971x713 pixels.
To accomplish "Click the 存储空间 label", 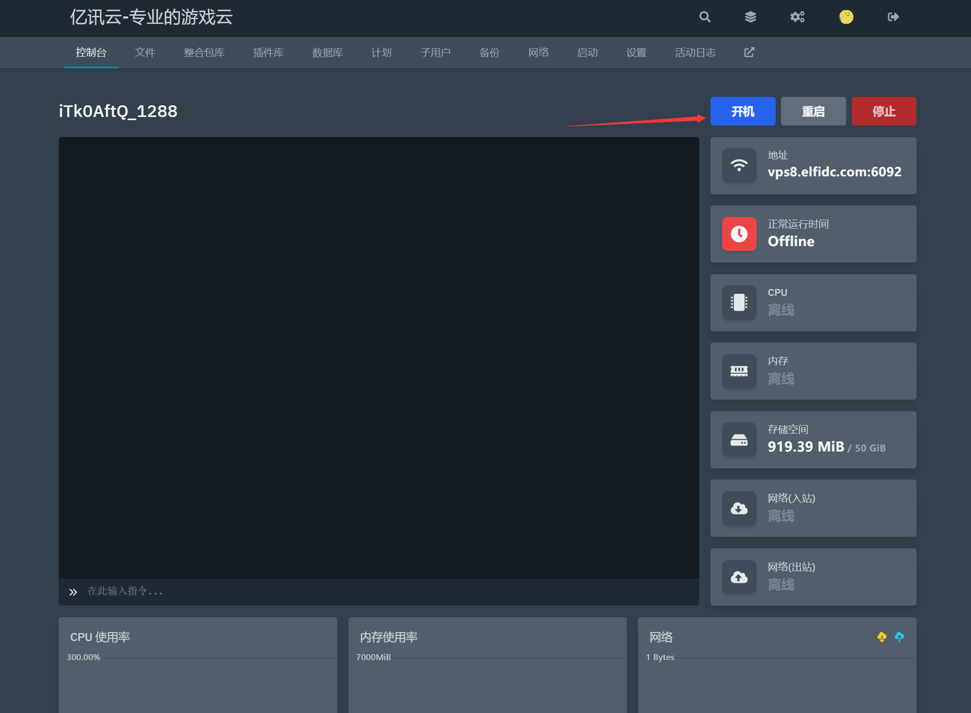I will [788, 429].
